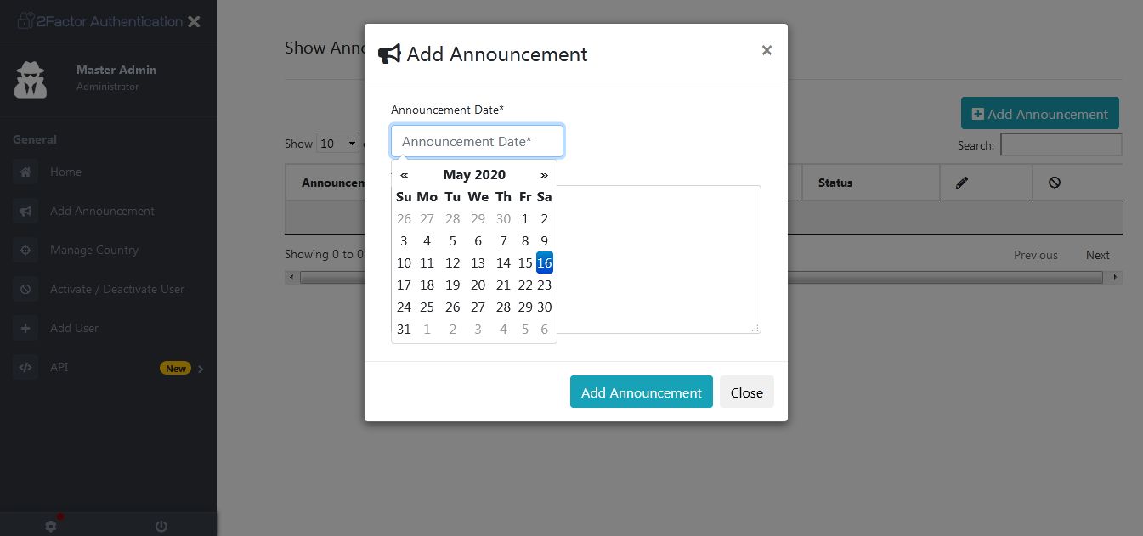Open the show entries count dropdown
1143x536 pixels.
tap(338, 144)
